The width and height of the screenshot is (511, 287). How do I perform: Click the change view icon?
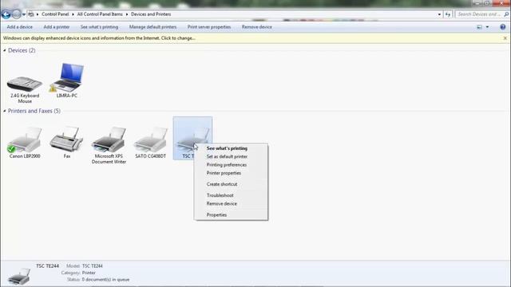479,27
